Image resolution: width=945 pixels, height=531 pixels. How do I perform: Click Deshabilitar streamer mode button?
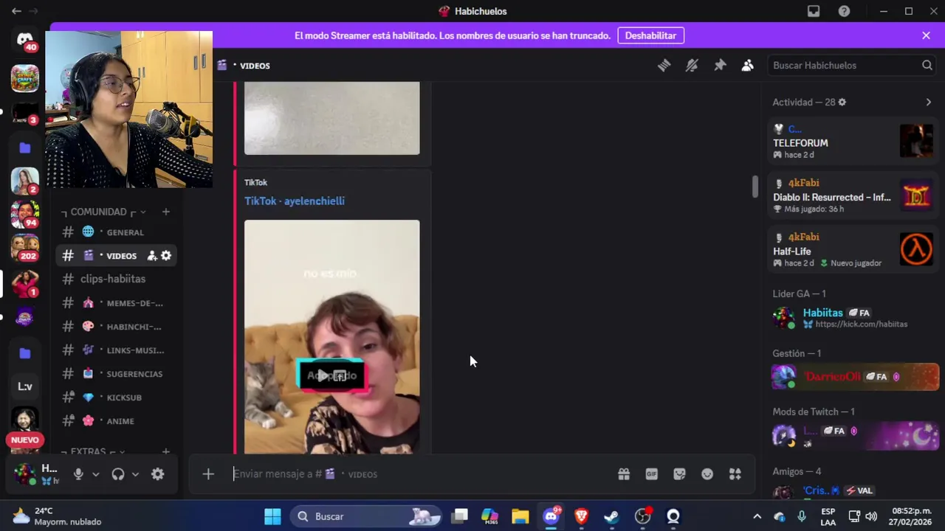[650, 35]
